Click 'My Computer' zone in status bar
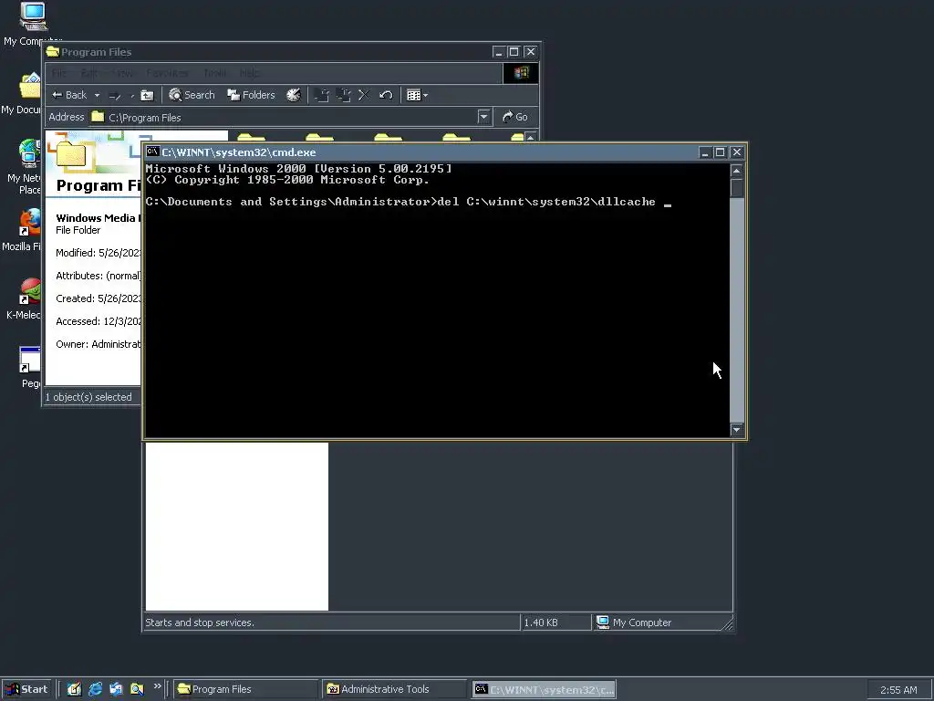 point(641,623)
